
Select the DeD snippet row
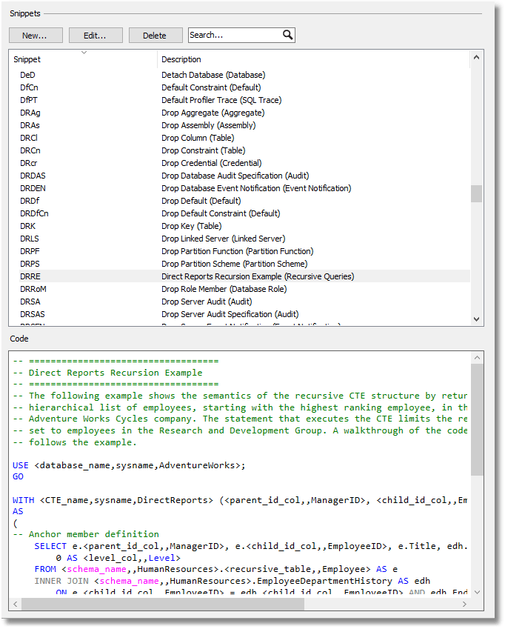[x=244, y=75]
